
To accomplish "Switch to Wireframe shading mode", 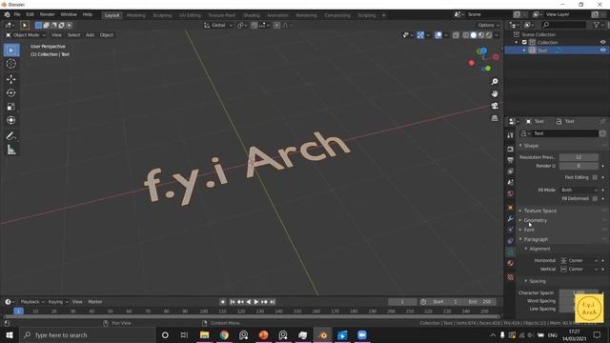I will coord(466,35).
